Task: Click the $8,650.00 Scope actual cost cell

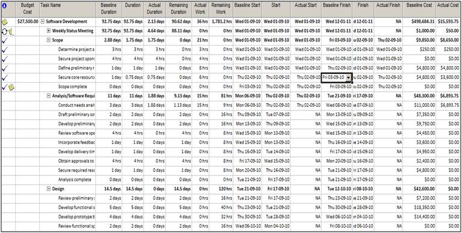Action: [x=448, y=40]
